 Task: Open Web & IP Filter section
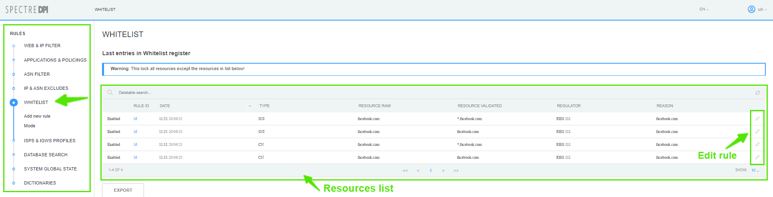click(42, 46)
